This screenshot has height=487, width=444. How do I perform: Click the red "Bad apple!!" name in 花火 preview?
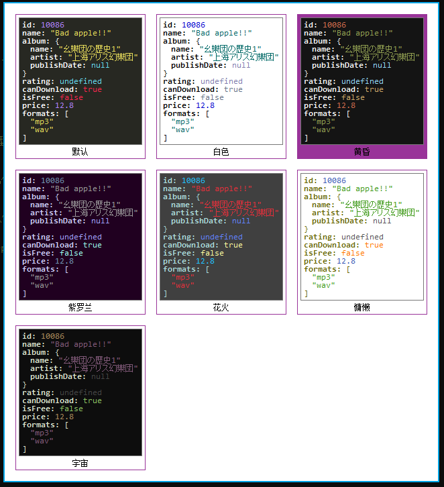point(222,188)
